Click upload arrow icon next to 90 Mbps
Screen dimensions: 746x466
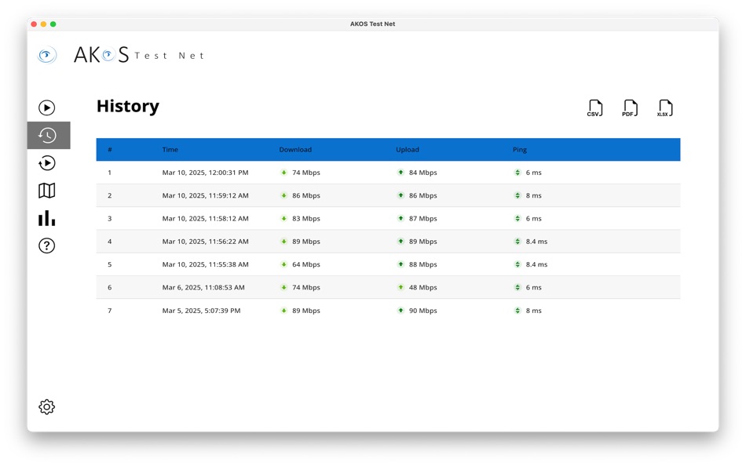(x=400, y=311)
